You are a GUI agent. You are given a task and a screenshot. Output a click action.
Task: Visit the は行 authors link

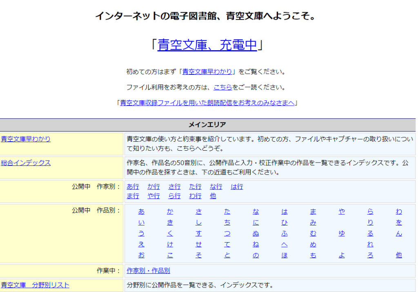[237, 187]
